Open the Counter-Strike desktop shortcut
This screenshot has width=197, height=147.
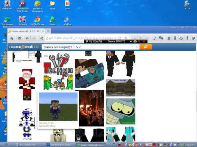(x=7, y=5)
